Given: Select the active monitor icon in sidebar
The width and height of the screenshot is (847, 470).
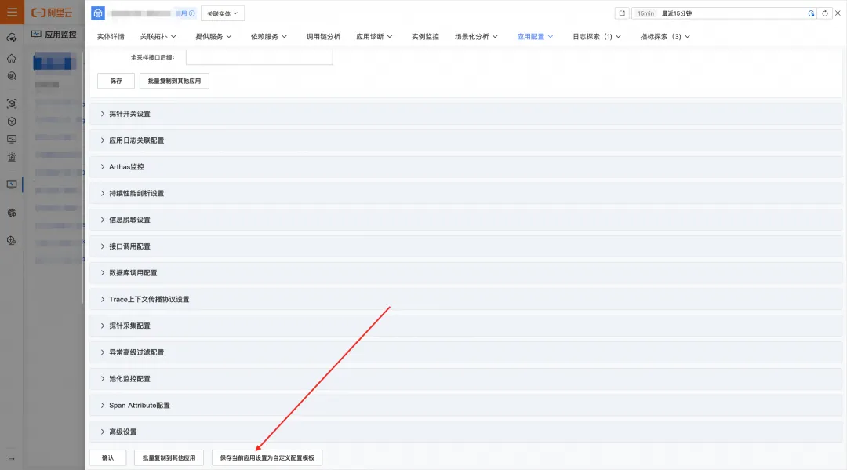Looking at the screenshot, I should pyautogui.click(x=11, y=184).
